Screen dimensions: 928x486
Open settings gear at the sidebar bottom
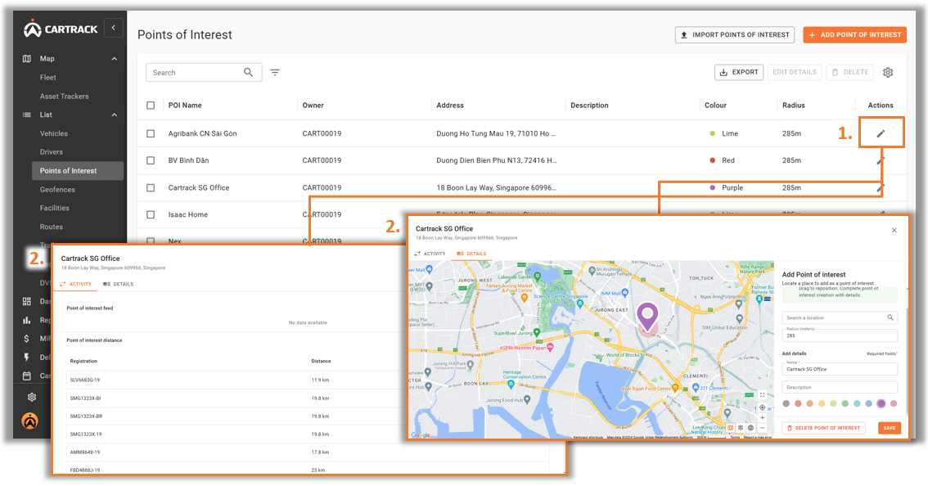click(32, 397)
